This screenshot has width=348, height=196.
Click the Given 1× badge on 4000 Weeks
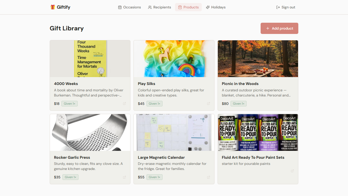(70, 104)
